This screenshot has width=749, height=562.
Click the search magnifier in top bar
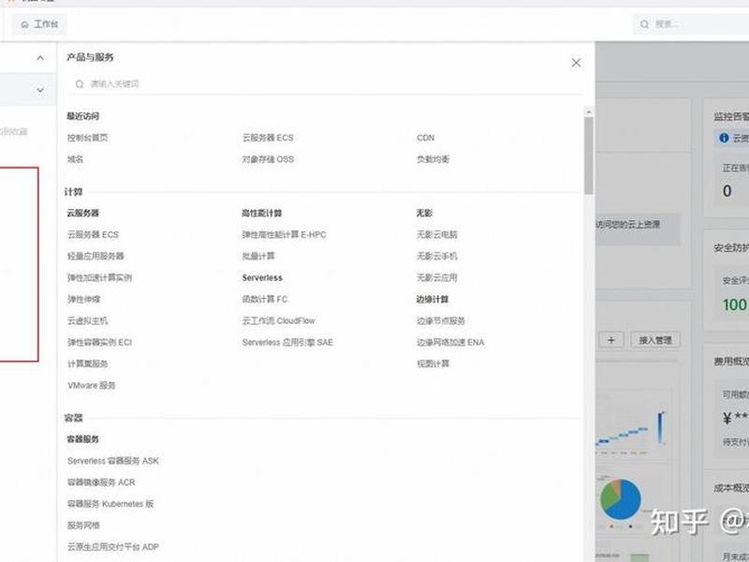(644, 24)
